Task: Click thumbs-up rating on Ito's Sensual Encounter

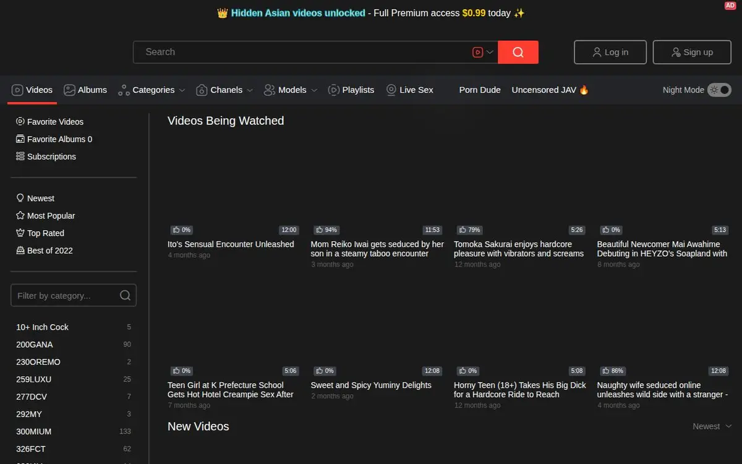Action: pos(182,230)
